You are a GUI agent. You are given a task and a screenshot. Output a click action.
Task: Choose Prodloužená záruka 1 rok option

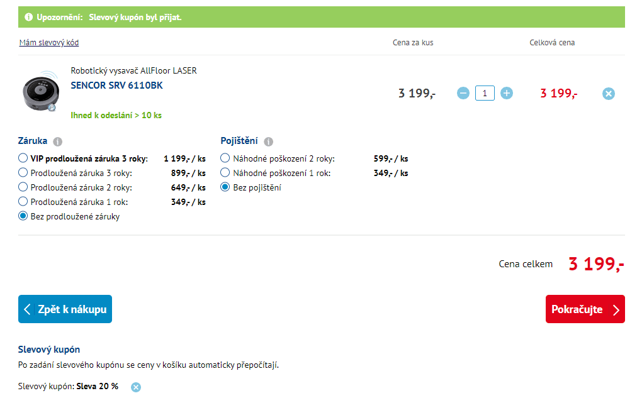pyautogui.click(x=23, y=202)
